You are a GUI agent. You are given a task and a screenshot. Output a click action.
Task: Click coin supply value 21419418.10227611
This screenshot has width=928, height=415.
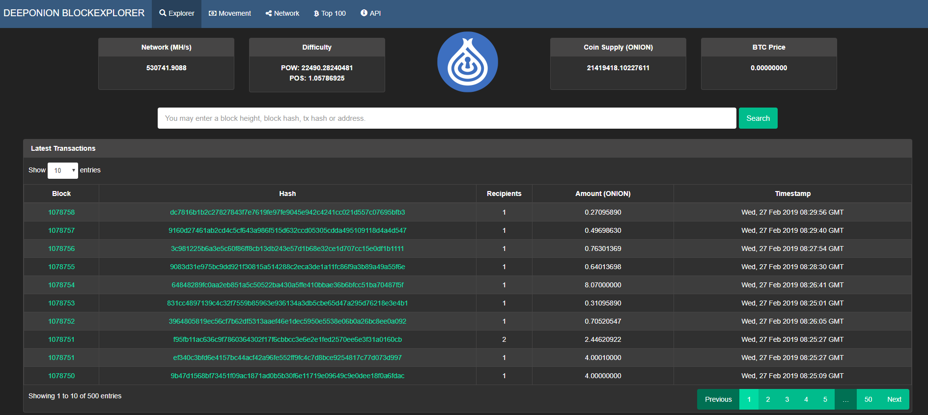pyautogui.click(x=618, y=68)
